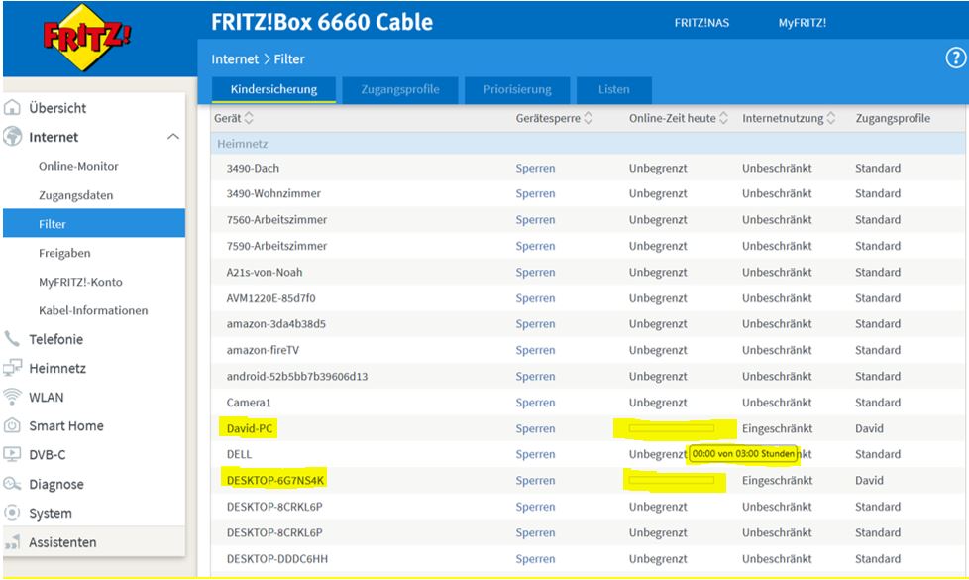Sort by Online-Zeit heute arrows
Image resolution: width=969 pixels, height=580 pixels.
pos(723,118)
